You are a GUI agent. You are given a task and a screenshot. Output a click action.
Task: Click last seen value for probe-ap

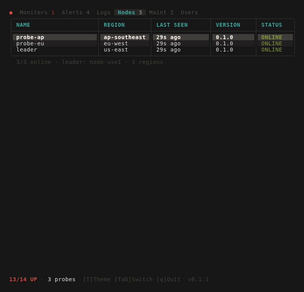pyautogui.click(x=168, y=37)
